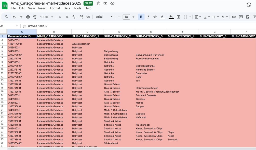Star this spreadsheet
Image resolution: width=256 pixels, height=150 pixels.
click(x=98, y=3)
